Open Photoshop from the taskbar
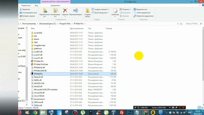204x115 pixels. click(x=129, y=112)
